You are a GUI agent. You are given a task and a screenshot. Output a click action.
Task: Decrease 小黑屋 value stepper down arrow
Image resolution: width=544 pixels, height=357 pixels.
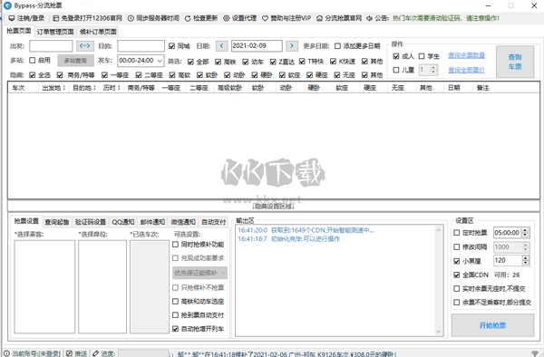click(x=526, y=263)
